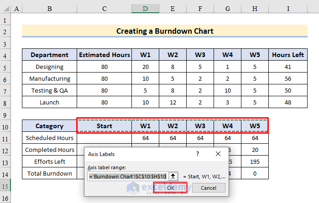Click the help question mark in Axis Labels
Screen dimensions: 319x203
[x=198, y=154]
